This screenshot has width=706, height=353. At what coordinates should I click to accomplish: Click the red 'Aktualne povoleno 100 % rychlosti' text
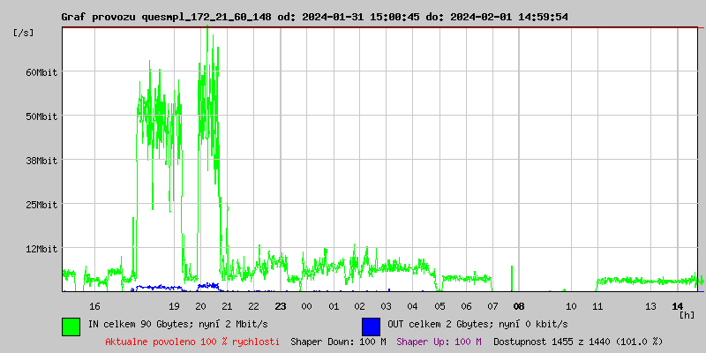click(x=192, y=341)
